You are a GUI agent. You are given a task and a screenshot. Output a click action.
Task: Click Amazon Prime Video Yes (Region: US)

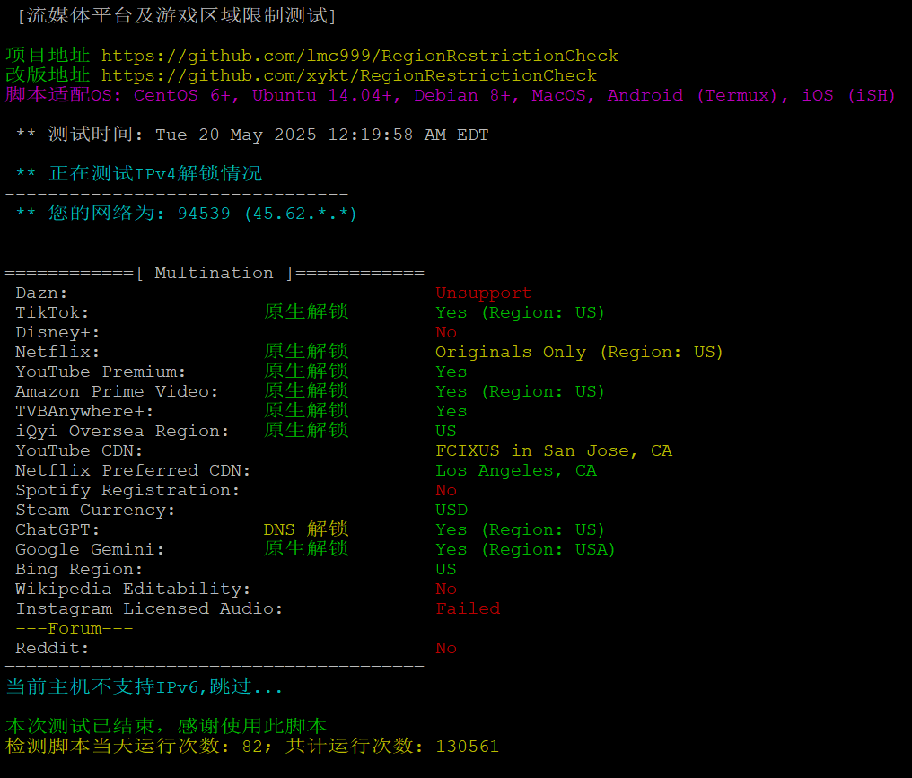tap(520, 392)
